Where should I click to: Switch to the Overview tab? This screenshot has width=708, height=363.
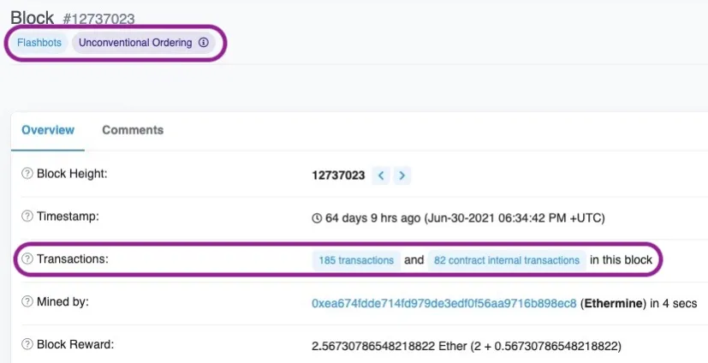tap(48, 130)
